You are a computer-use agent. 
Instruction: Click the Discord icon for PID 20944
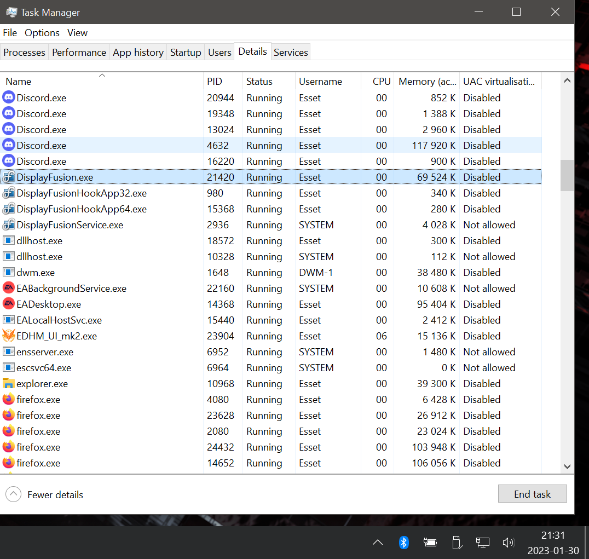point(9,97)
